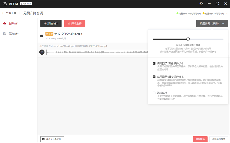Uncheck the 0412-OPPOA3Pro.mp4 file checkbox
230x143 pixels.
click(42, 36)
